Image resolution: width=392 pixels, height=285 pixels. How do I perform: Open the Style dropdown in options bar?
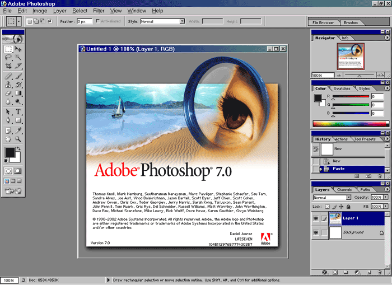(x=182, y=21)
